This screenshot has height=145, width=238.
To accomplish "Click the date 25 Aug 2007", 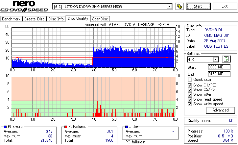I will pos(215,41).
